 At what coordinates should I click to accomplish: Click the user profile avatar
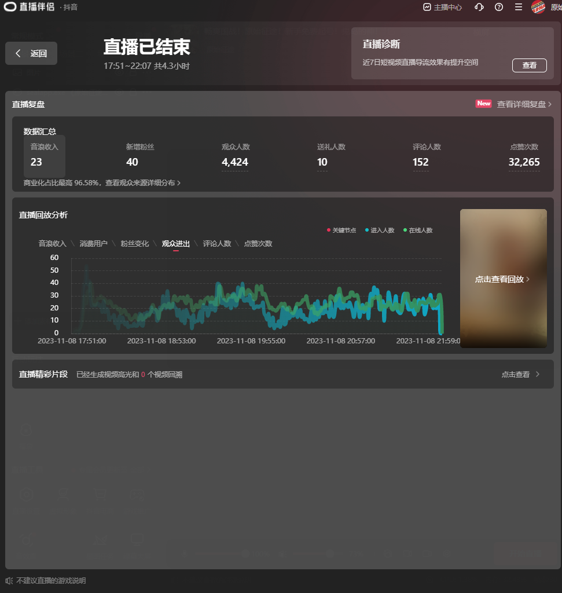pyautogui.click(x=538, y=8)
